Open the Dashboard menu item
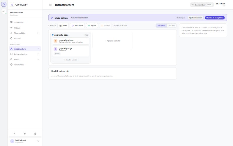 point(25,22)
